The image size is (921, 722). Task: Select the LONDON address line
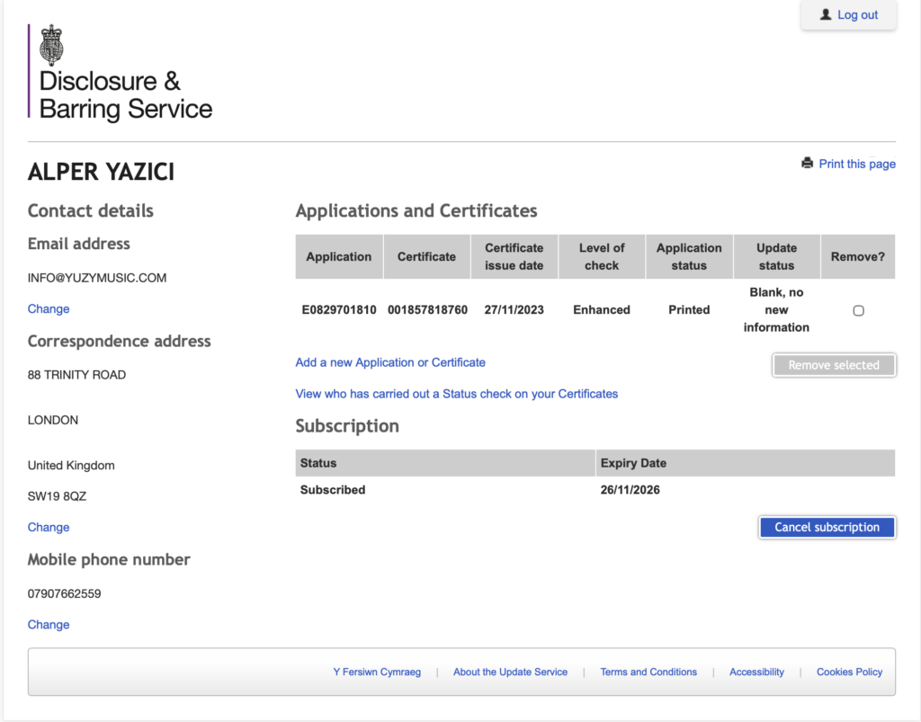coord(53,420)
